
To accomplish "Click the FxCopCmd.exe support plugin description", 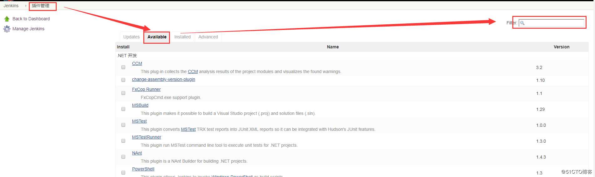I will click(x=171, y=97).
